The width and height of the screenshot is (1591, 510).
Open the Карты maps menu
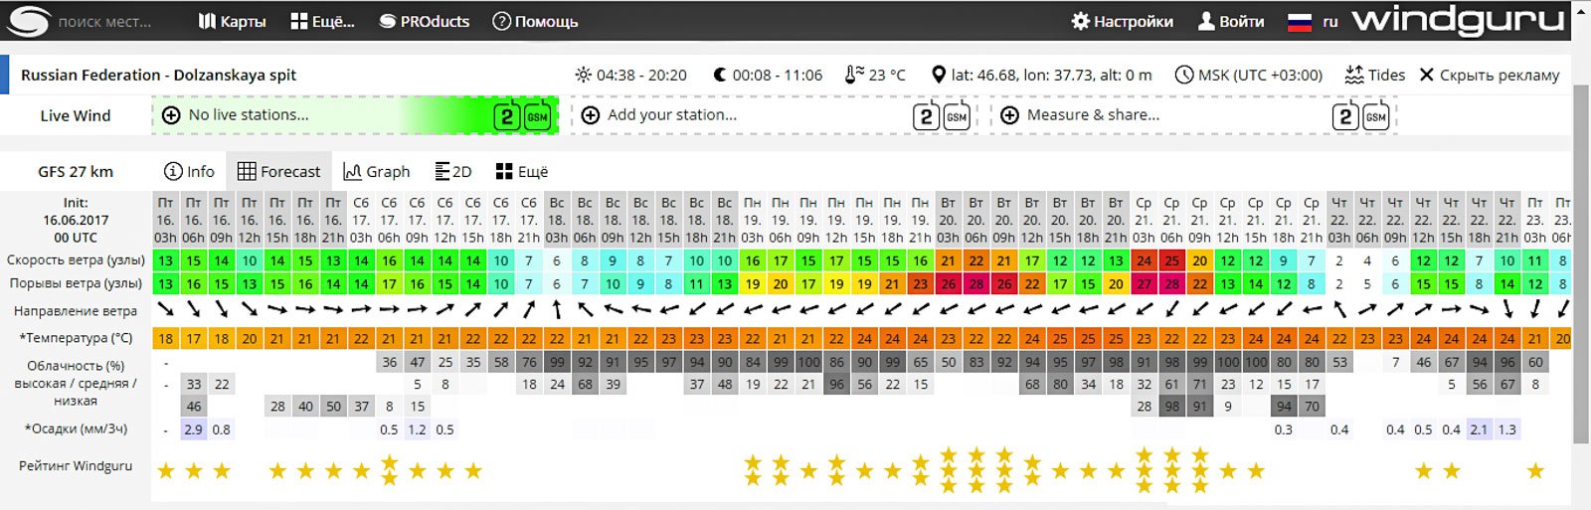click(x=233, y=22)
